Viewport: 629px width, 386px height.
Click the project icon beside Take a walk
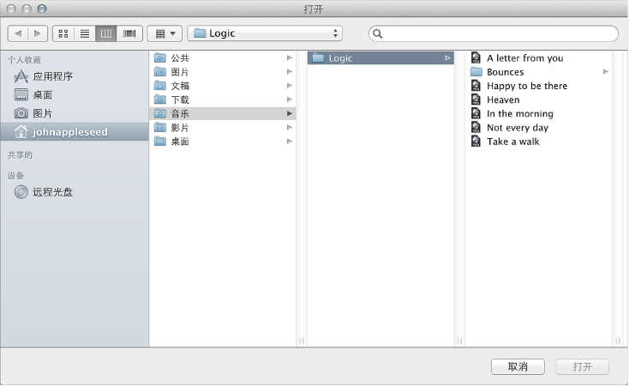point(476,142)
